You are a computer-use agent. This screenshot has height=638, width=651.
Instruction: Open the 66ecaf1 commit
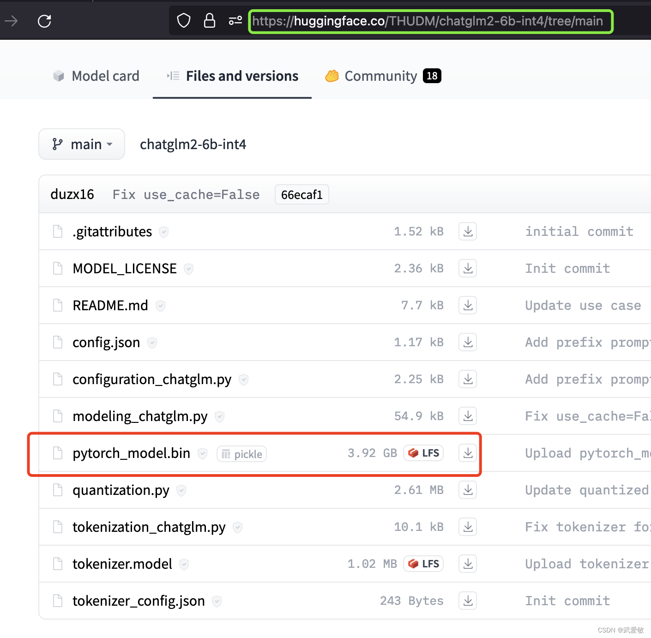[x=301, y=194]
